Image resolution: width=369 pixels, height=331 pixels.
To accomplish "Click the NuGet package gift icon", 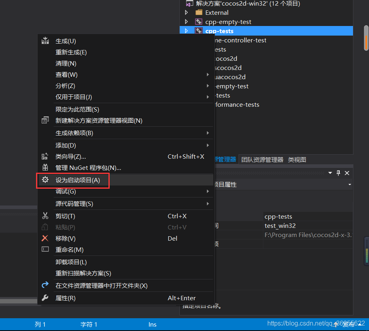I will coord(45,167).
